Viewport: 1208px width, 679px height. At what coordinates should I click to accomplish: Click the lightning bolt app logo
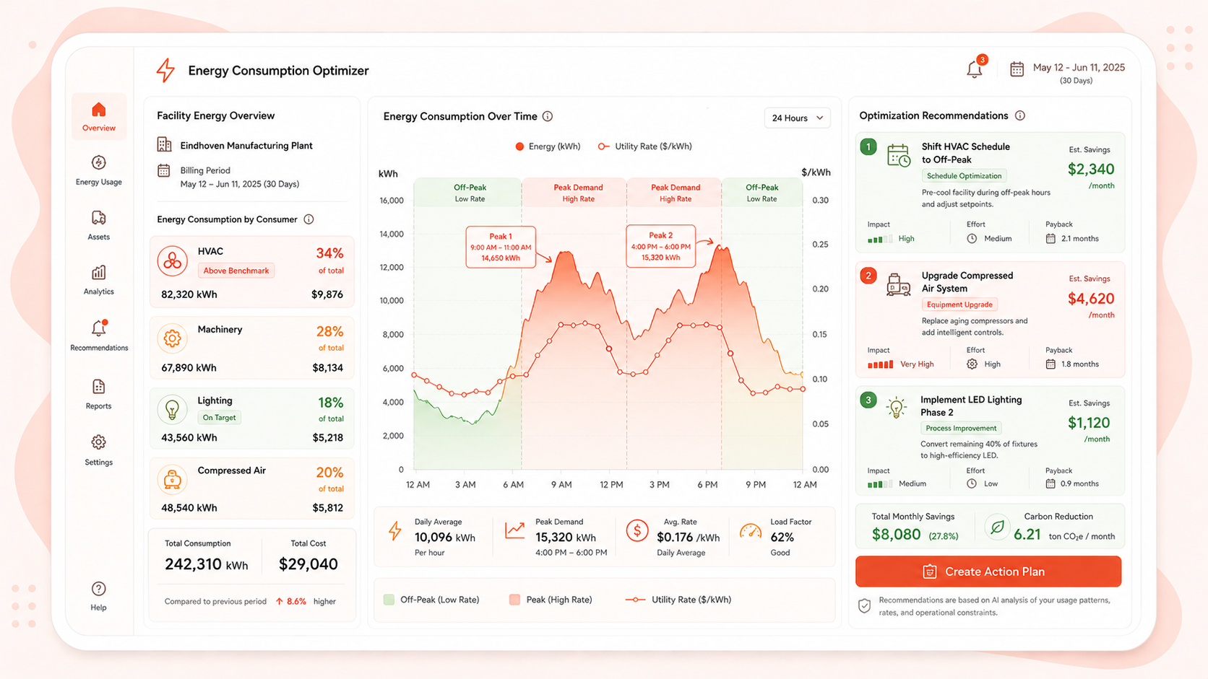[166, 70]
